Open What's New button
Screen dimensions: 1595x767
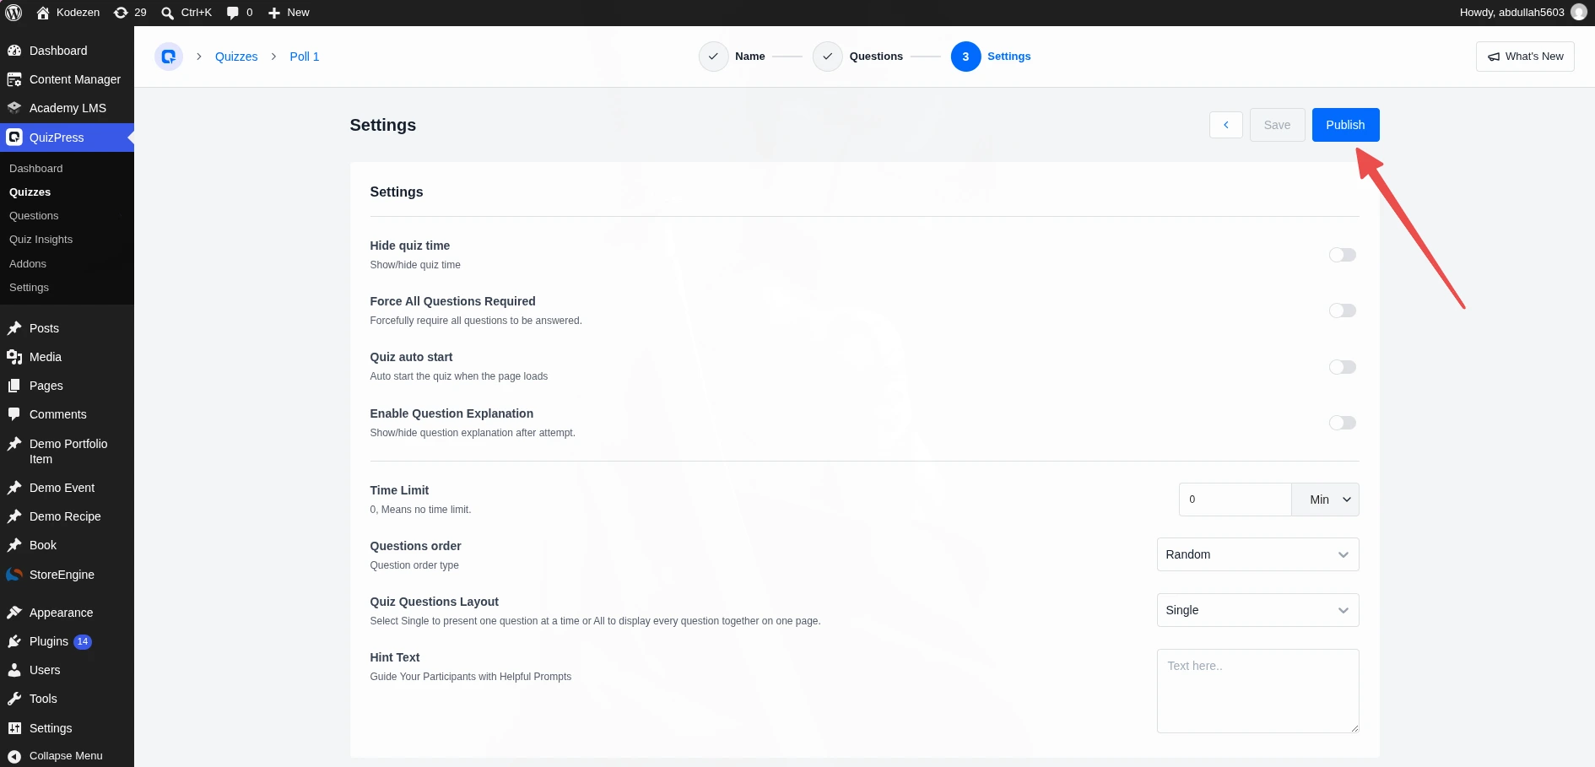coord(1525,57)
